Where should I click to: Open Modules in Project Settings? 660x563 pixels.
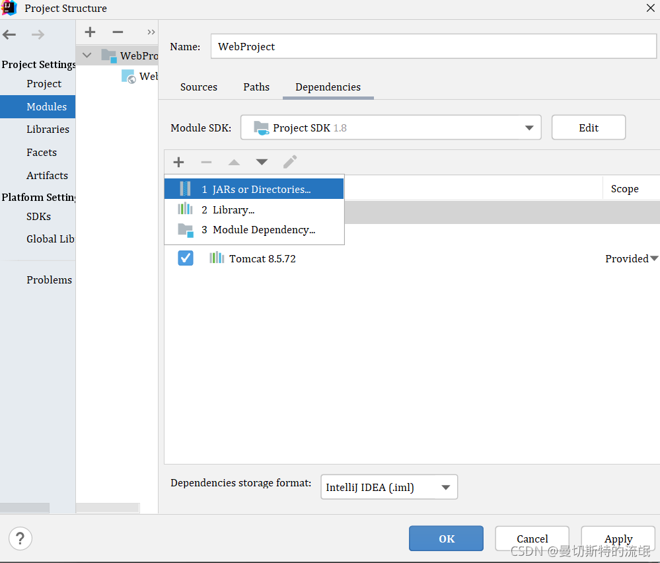38,106
